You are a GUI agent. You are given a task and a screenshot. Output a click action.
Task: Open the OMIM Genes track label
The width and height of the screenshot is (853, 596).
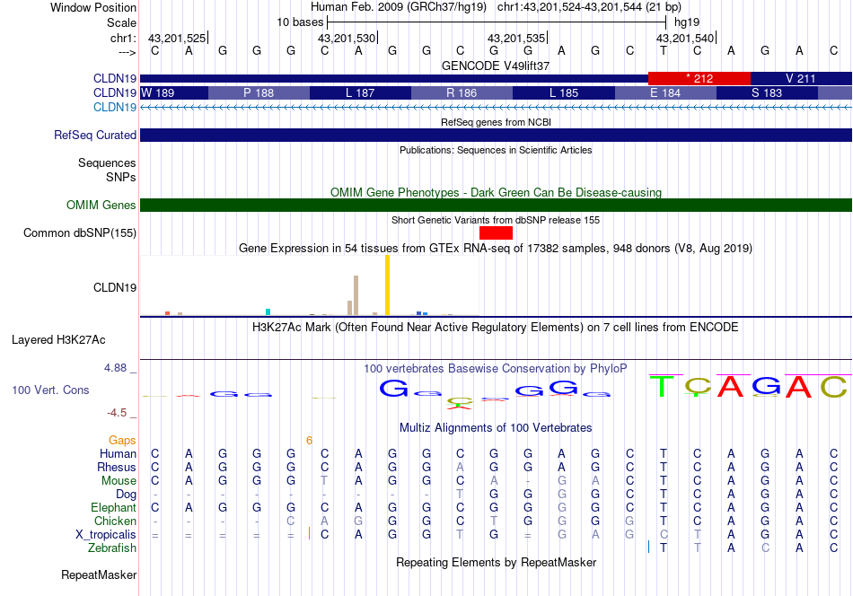point(101,205)
